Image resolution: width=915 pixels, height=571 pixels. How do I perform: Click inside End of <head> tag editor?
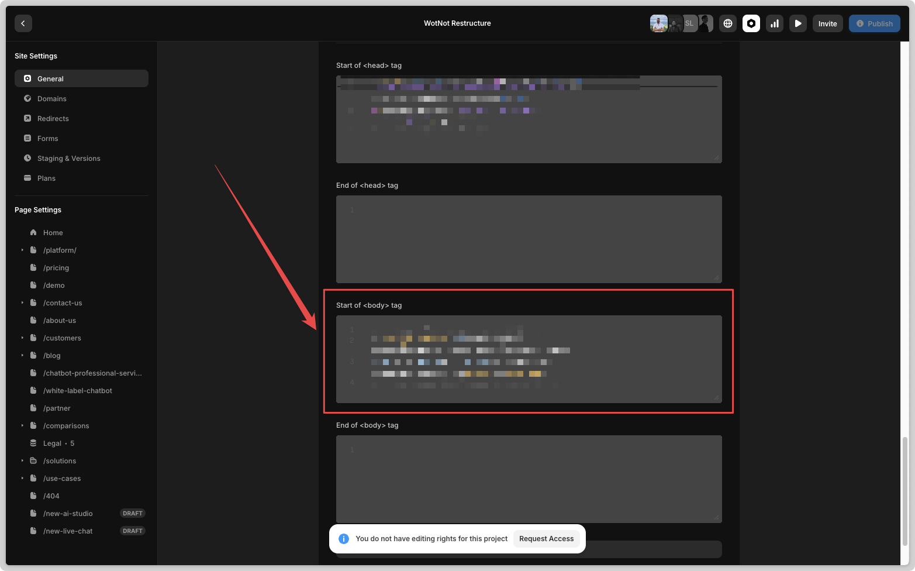click(x=529, y=239)
